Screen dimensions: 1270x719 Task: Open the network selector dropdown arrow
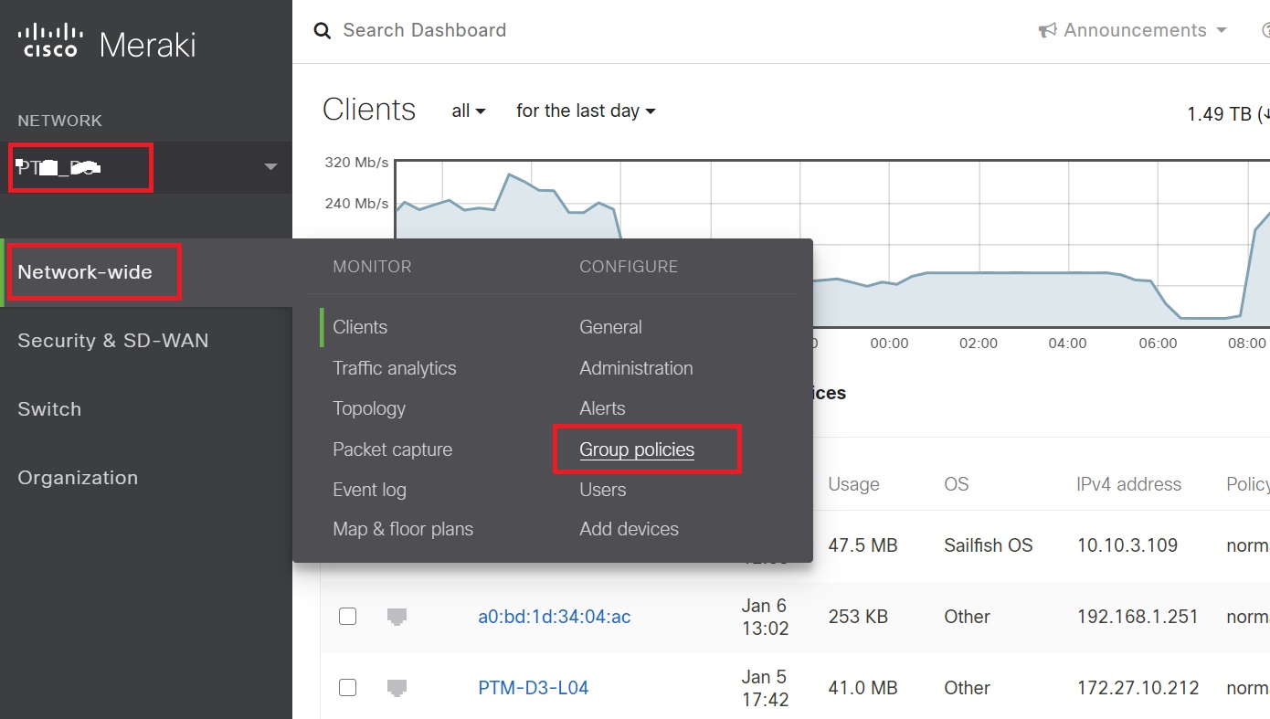pos(270,167)
